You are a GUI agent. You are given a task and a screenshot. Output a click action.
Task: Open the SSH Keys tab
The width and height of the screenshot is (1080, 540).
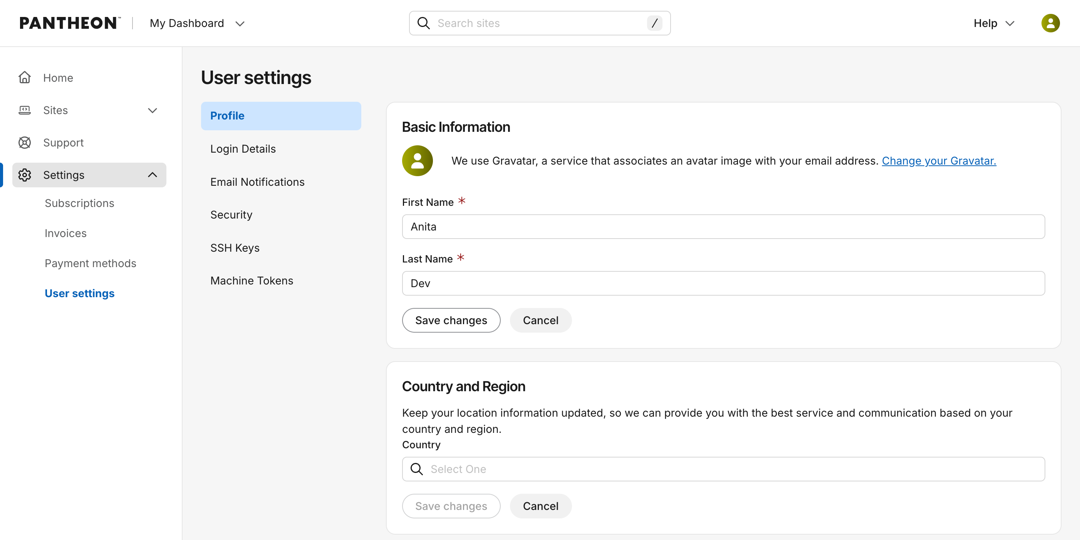pos(281,248)
